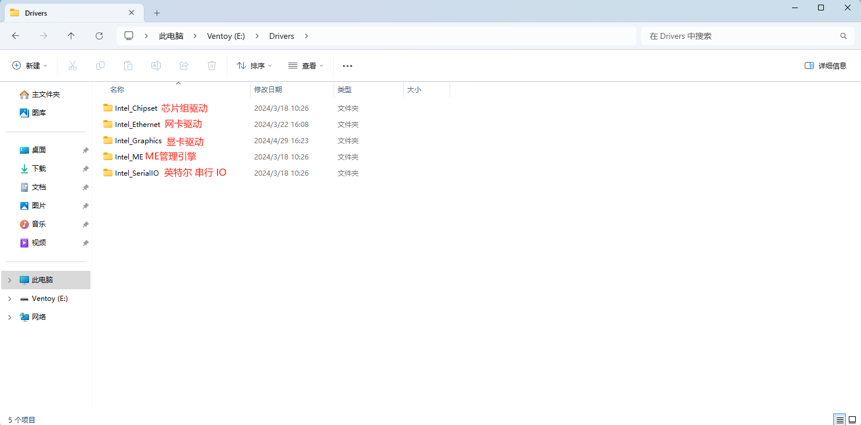Unpin 音乐 via its pin icon
This screenshot has height=425, width=861.
(85, 224)
